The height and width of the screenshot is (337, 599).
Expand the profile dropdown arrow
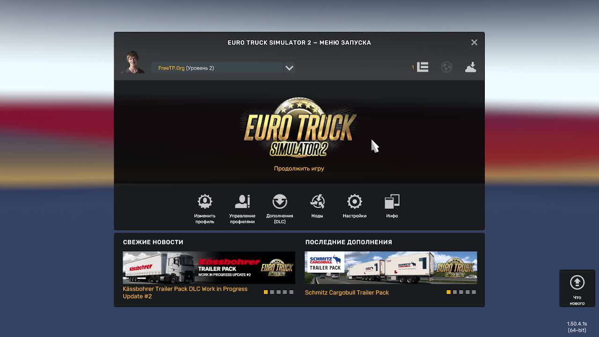[x=289, y=68]
